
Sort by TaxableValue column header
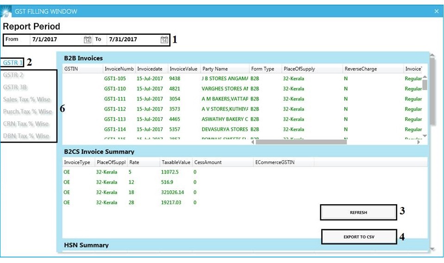coord(176,163)
